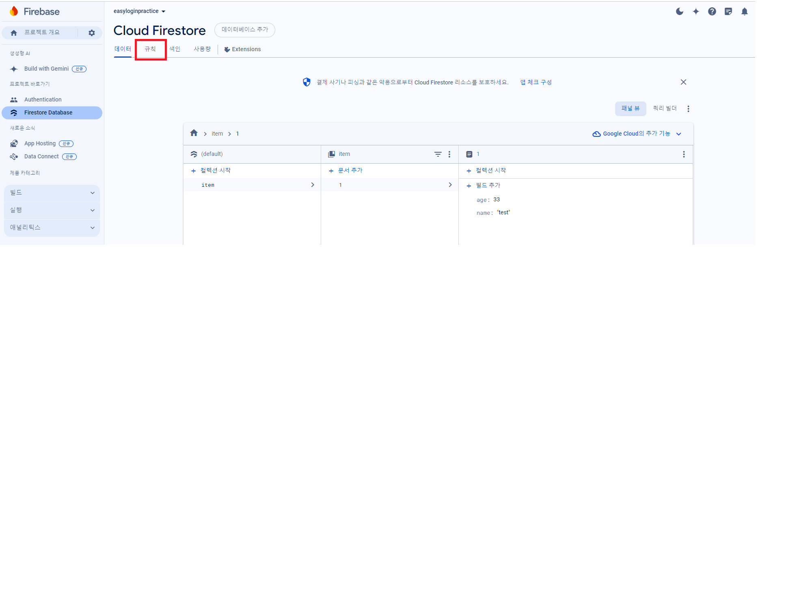Switch to 패널 뷰 view mode

pos(630,108)
